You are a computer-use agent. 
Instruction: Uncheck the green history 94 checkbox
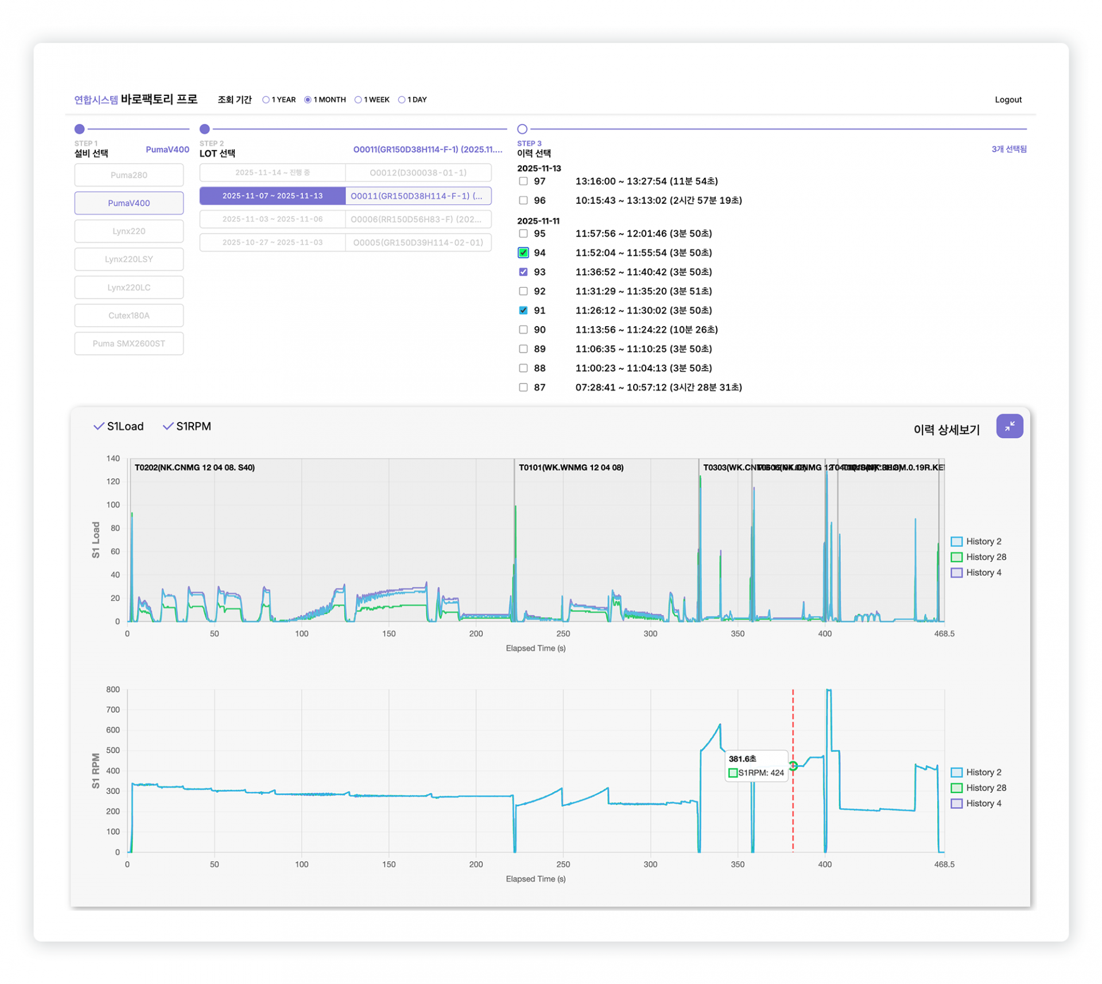pyautogui.click(x=523, y=253)
